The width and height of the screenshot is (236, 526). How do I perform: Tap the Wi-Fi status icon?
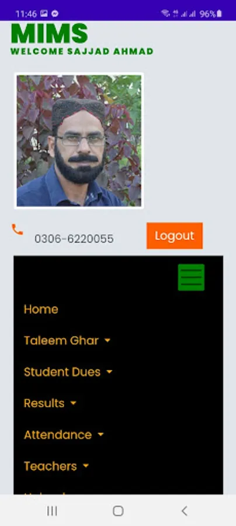[x=165, y=13]
